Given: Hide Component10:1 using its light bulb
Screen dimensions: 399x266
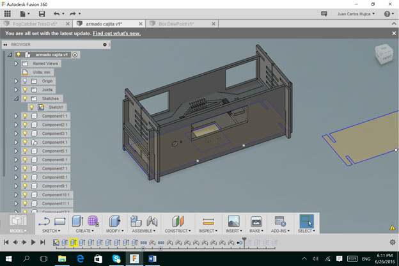Looking at the screenshot, I should pos(25,194).
